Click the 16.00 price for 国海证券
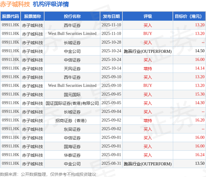206x177 pixels. click(200, 146)
